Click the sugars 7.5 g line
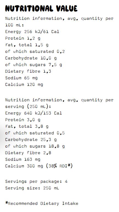 point(33,65)
